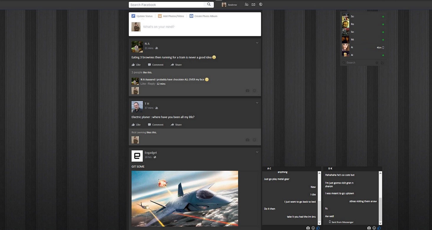432x230 pixels.
Task: Open friend requests in the top bar
Action: (247, 4)
